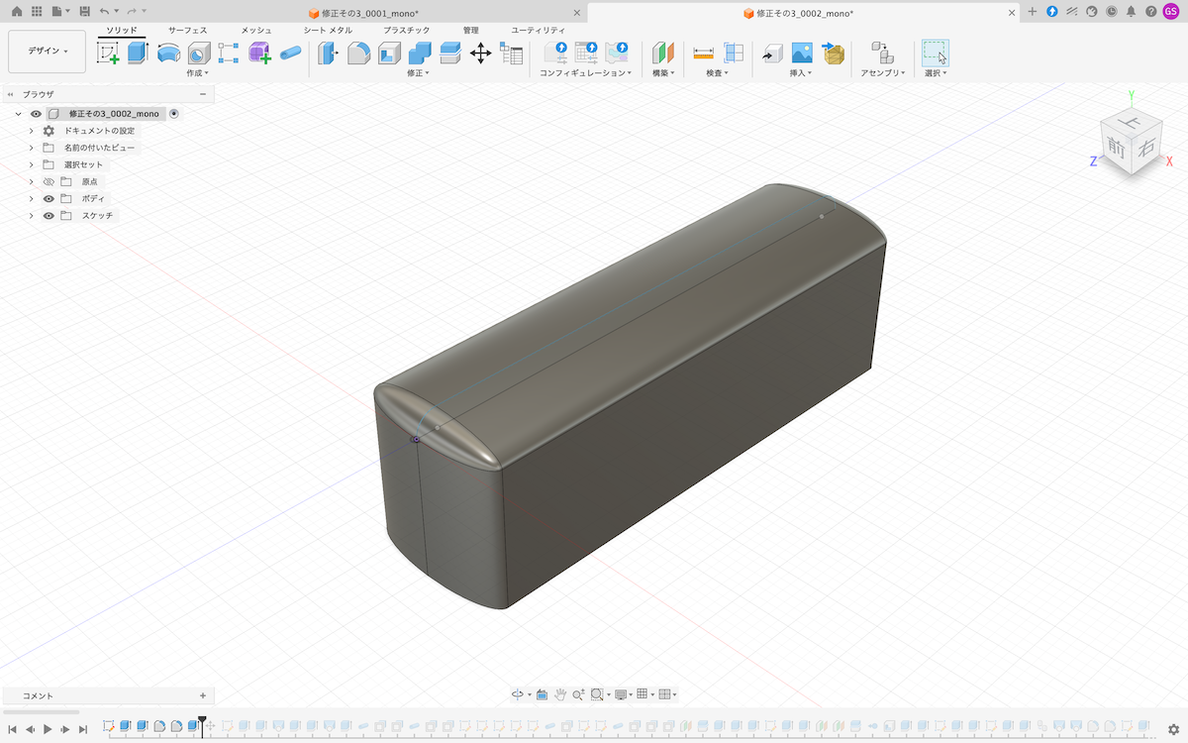The width and height of the screenshot is (1188, 743).
Task: Open the 修正 dropdown menu
Action: [x=418, y=73]
